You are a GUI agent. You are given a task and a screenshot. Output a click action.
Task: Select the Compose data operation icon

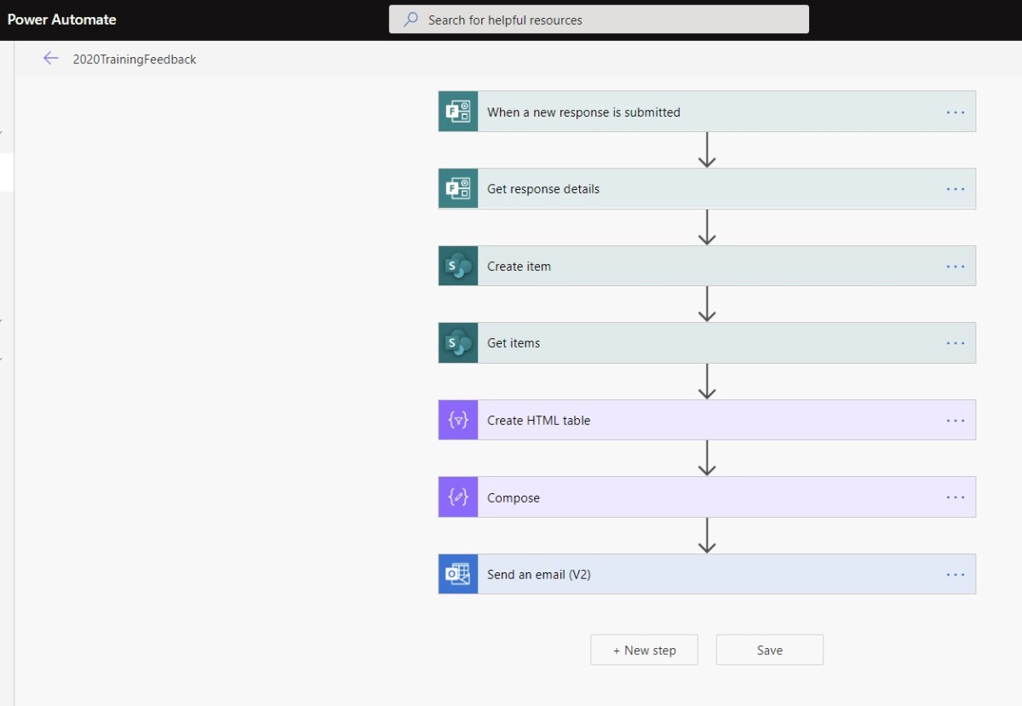click(x=457, y=496)
